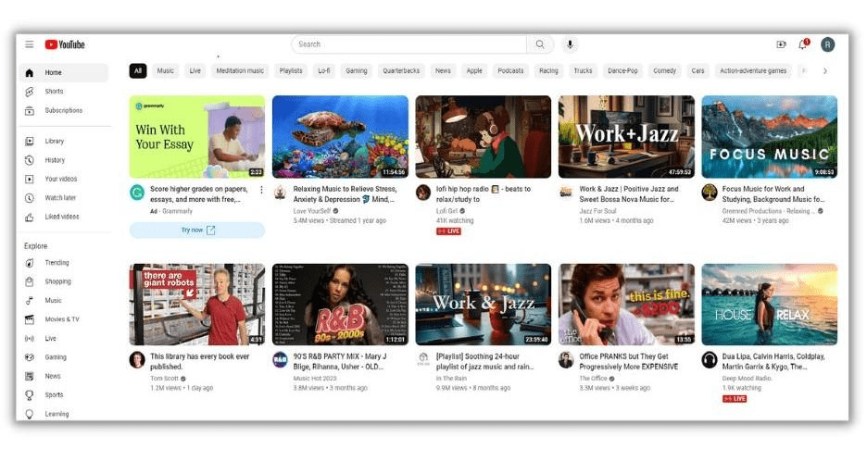867x461 pixels.
Task: Select the Lo-fi filter chip
Action: click(323, 70)
